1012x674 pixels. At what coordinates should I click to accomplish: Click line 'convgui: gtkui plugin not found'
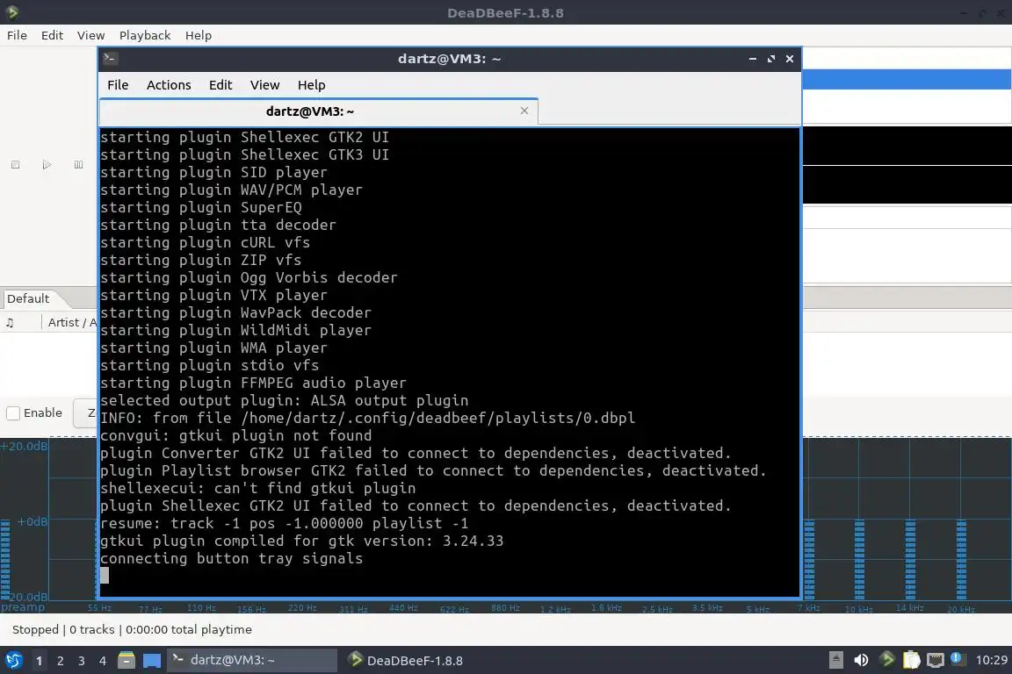[235, 436]
